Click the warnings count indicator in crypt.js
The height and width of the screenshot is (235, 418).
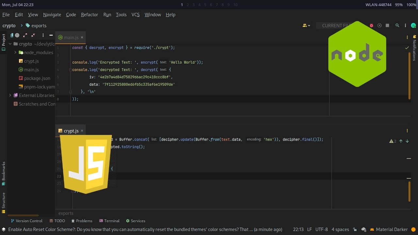[x=393, y=141]
